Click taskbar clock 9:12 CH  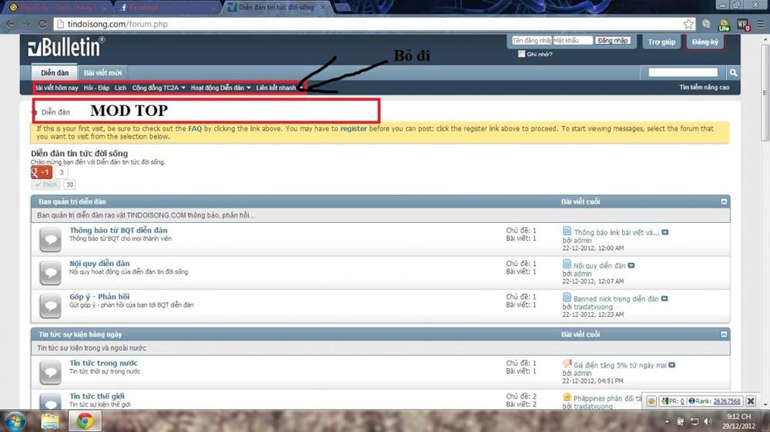[739, 421]
